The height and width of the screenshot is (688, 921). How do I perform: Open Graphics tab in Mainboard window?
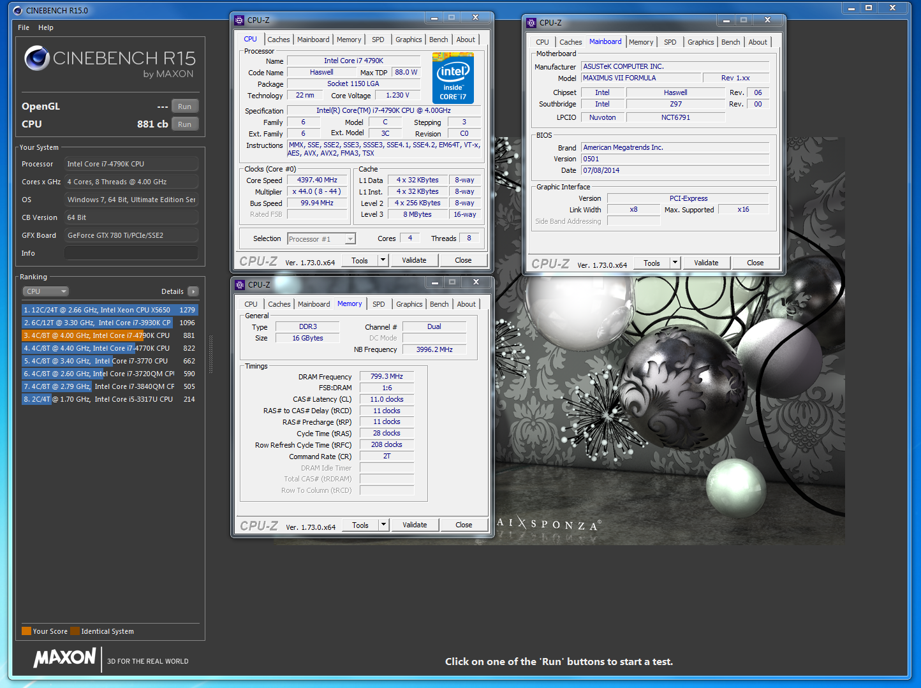[701, 42]
